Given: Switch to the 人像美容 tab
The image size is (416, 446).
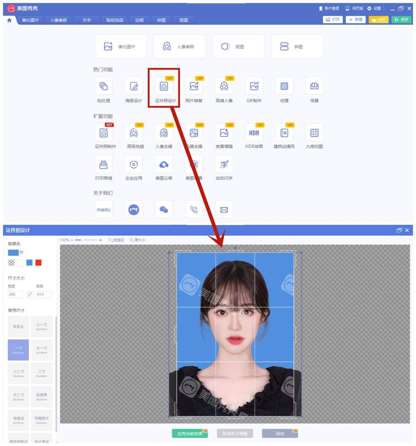Looking at the screenshot, I should tap(59, 20).
